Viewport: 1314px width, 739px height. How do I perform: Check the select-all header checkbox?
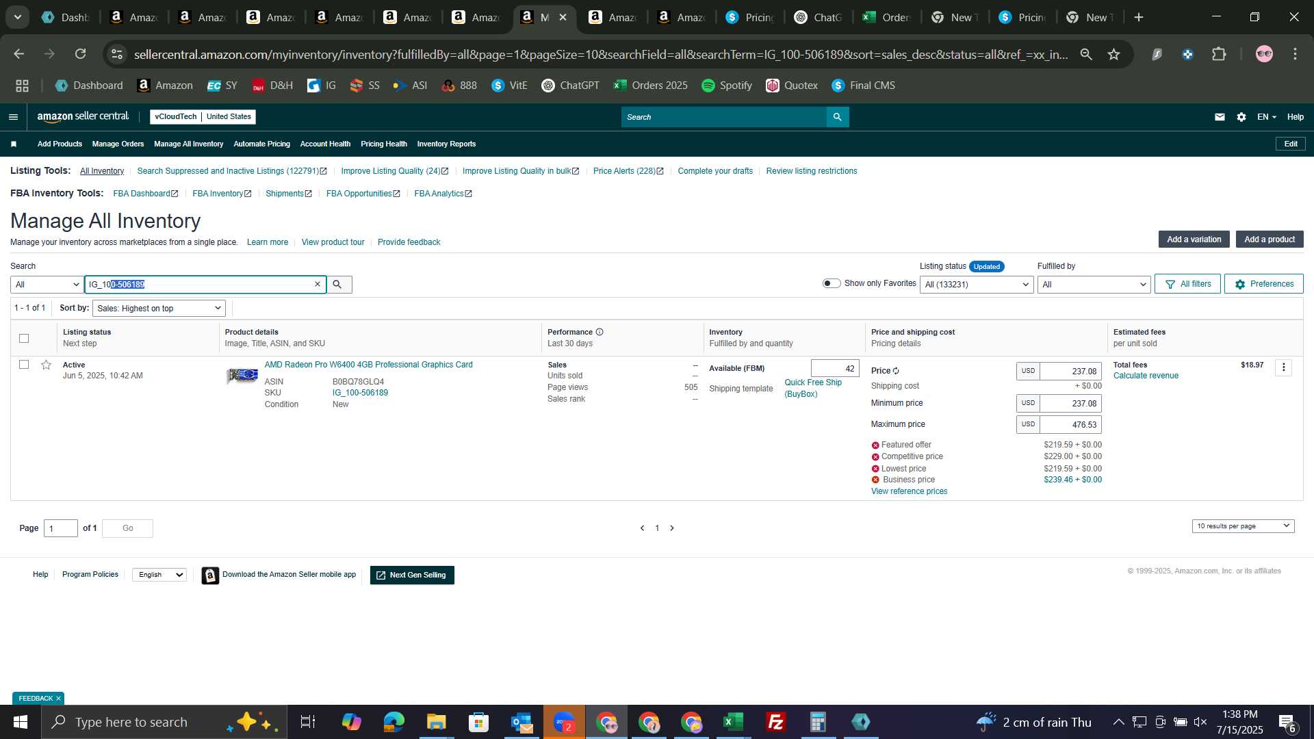[x=24, y=338]
